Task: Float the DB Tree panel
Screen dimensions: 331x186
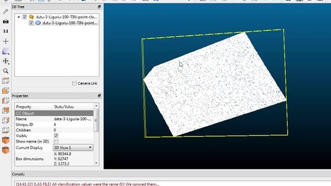Action: coord(99,7)
